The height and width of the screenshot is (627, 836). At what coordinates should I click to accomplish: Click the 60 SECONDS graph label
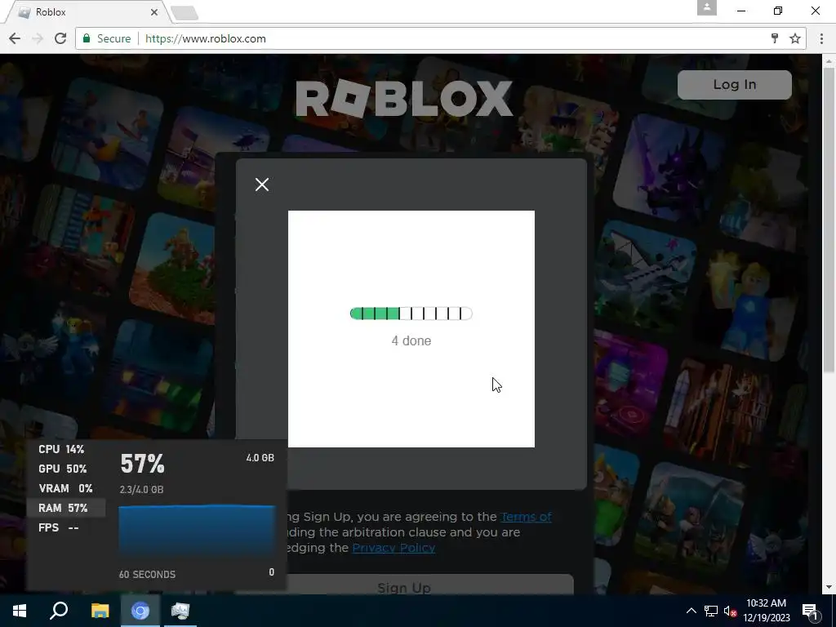[x=147, y=574]
